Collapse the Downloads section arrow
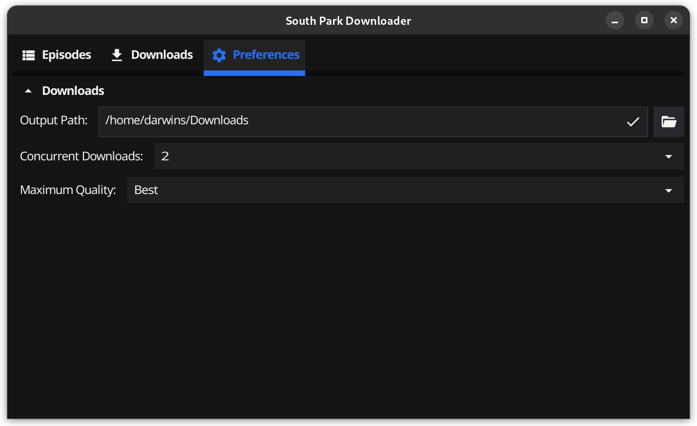Screen dimensions: 697x426 28,91
